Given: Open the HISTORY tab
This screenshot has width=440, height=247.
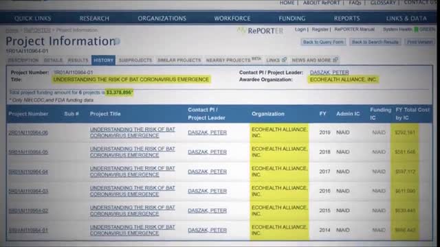Looking at the screenshot, I should click(103, 60).
